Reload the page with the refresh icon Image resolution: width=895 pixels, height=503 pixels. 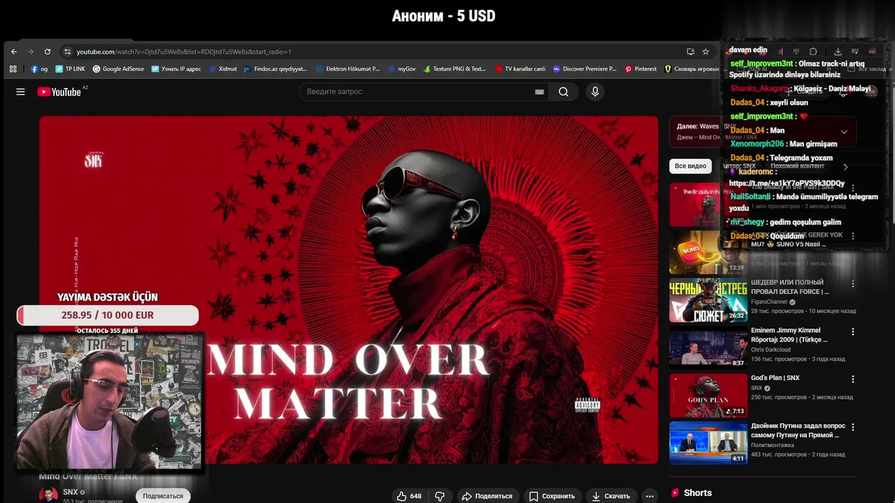48,52
